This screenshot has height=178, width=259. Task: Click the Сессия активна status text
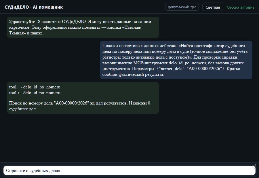(x=241, y=7)
